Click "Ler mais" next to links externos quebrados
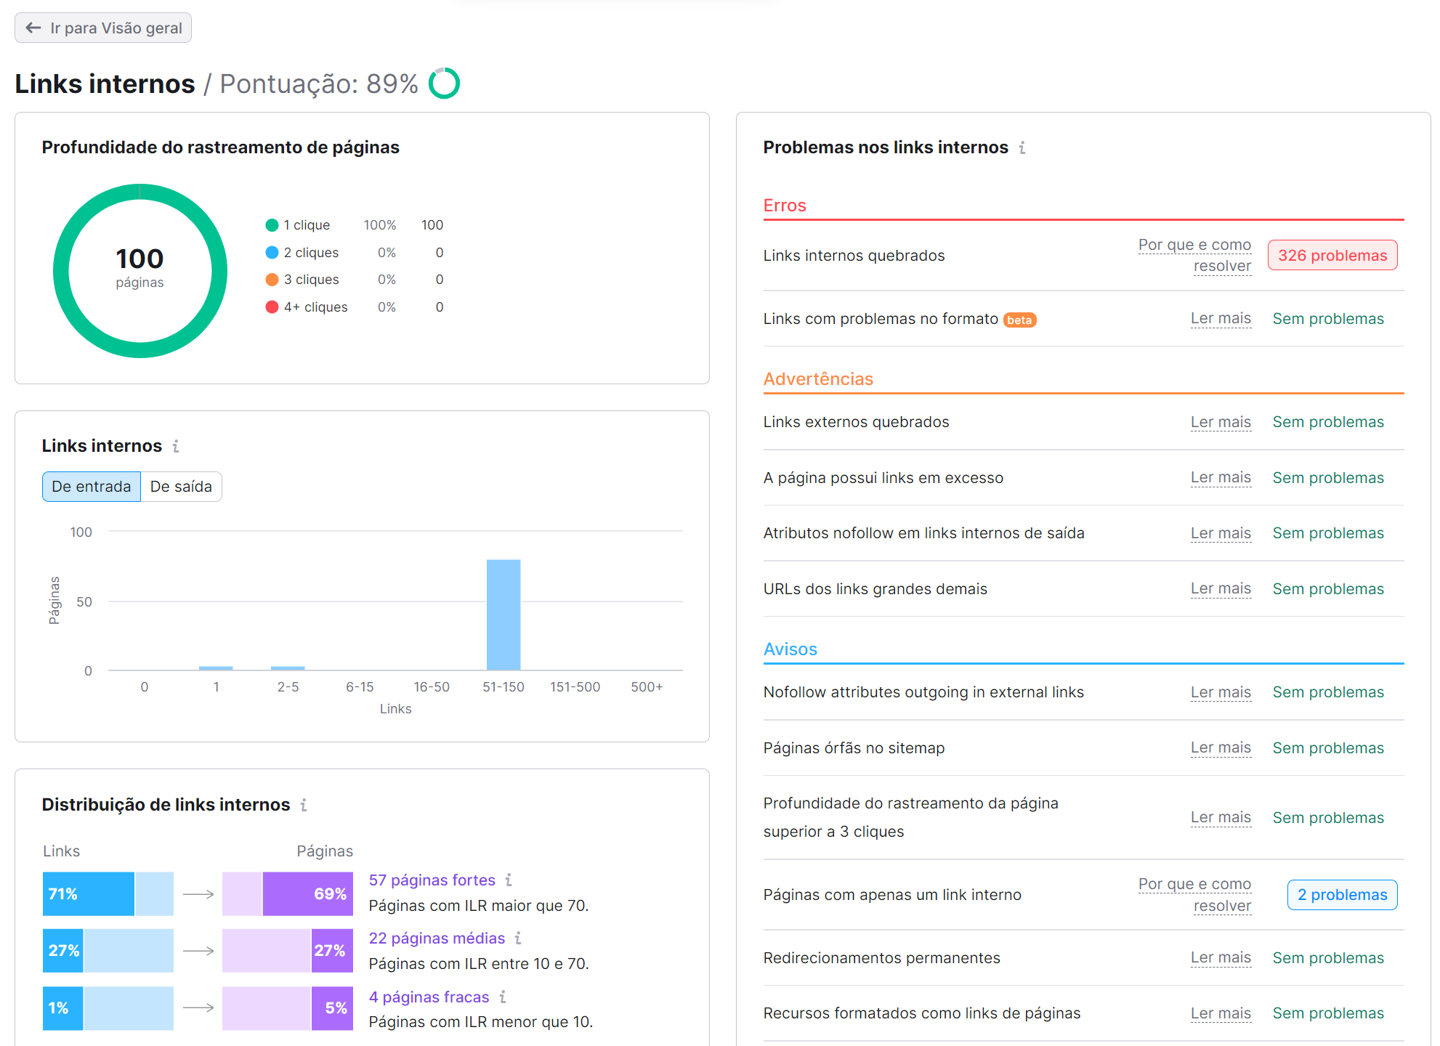The height and width of the screenshot is (1046, 1440). [1221, 421]
